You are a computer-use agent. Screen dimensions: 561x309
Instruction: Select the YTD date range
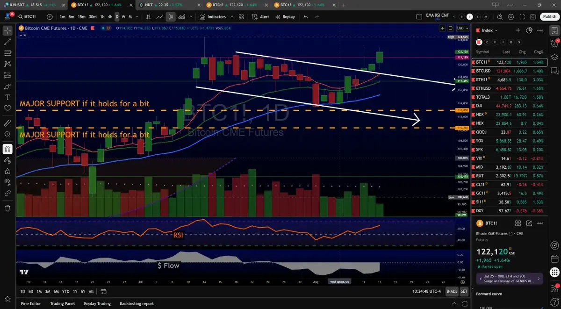pos(66,291)
